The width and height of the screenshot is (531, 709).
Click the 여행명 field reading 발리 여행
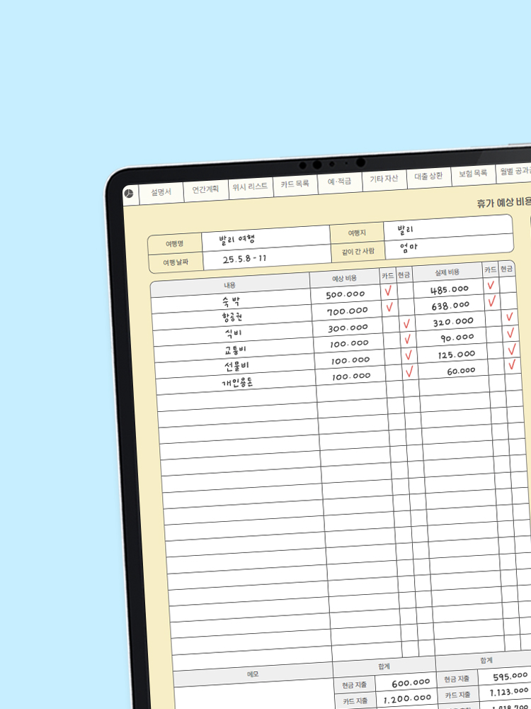[x=265, y=239]
